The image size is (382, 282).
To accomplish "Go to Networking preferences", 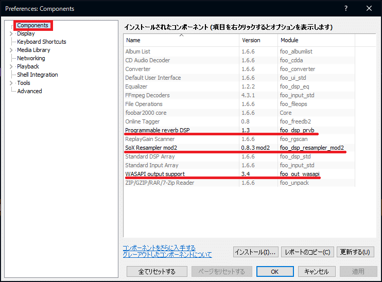I will [31, 59].
